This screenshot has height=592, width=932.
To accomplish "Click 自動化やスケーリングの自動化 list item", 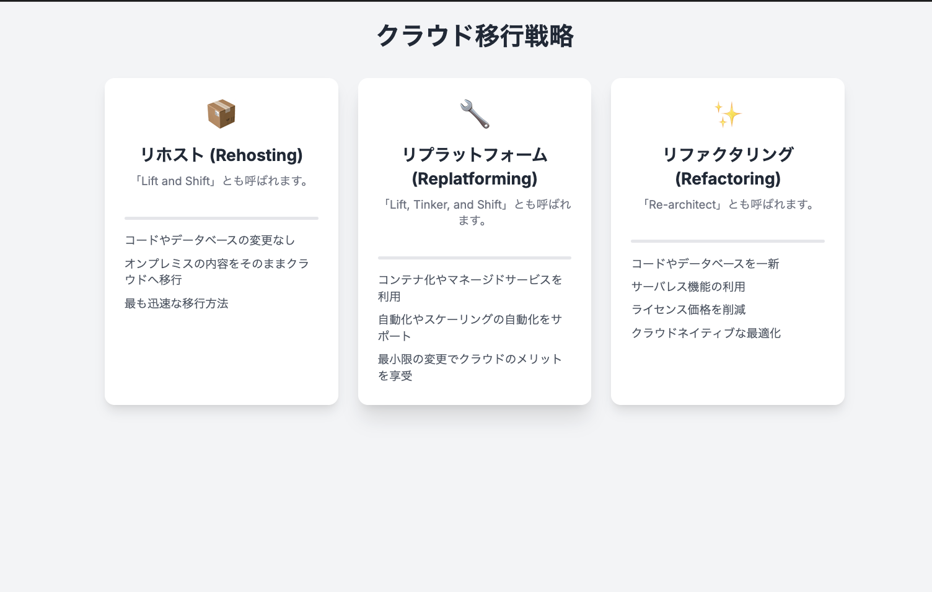I will [470, 328].
